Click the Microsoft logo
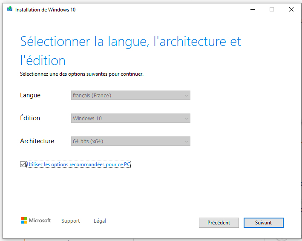 coord(36,221)
